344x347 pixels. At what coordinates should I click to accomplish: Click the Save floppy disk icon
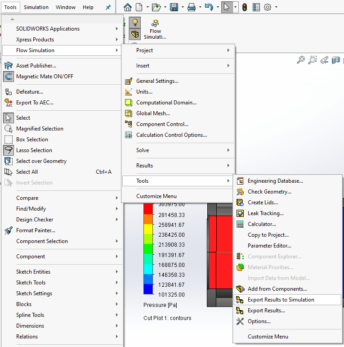(x=174, y=7)
